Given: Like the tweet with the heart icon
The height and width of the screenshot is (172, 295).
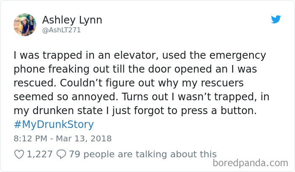Looking at the screenshot, I should pos(19,154).
